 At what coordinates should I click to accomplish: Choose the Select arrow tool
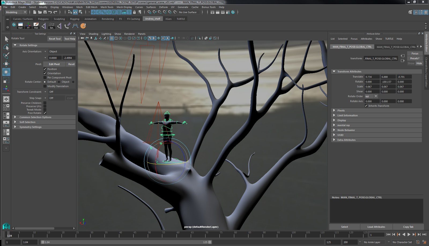click(6, 39)
